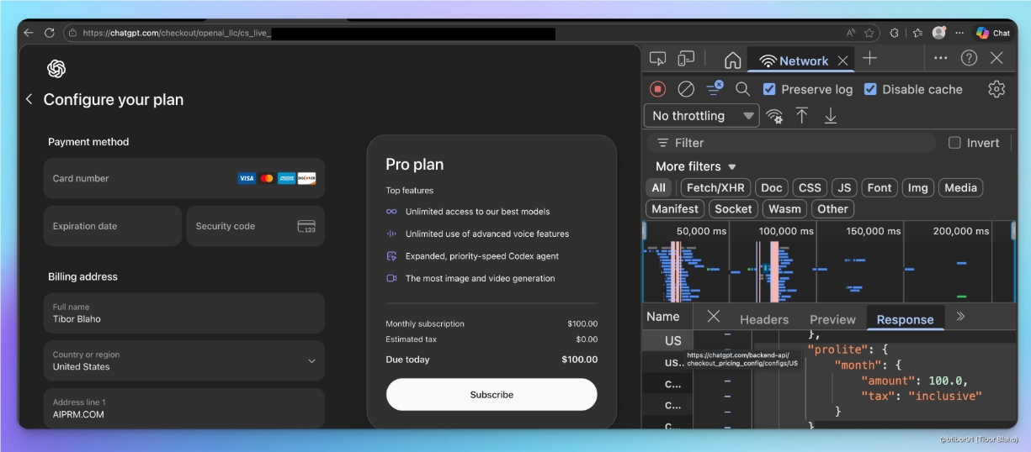1031x452 pixels.
Task: Open the No throttling dropdown
Action: [702, 116]
